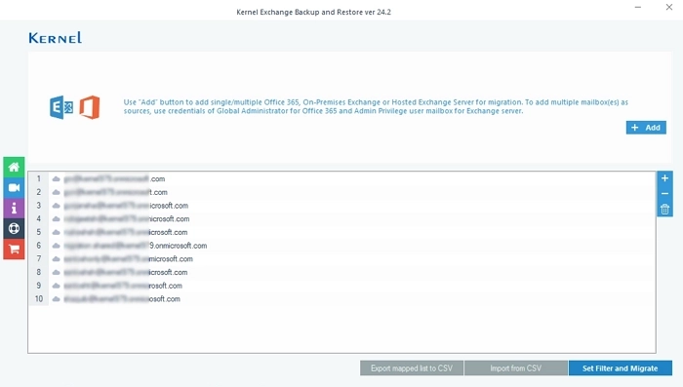The width and height of the screenshot is (683, 387).
Task: Select mailbox row number 4
Action: point(341,219)
